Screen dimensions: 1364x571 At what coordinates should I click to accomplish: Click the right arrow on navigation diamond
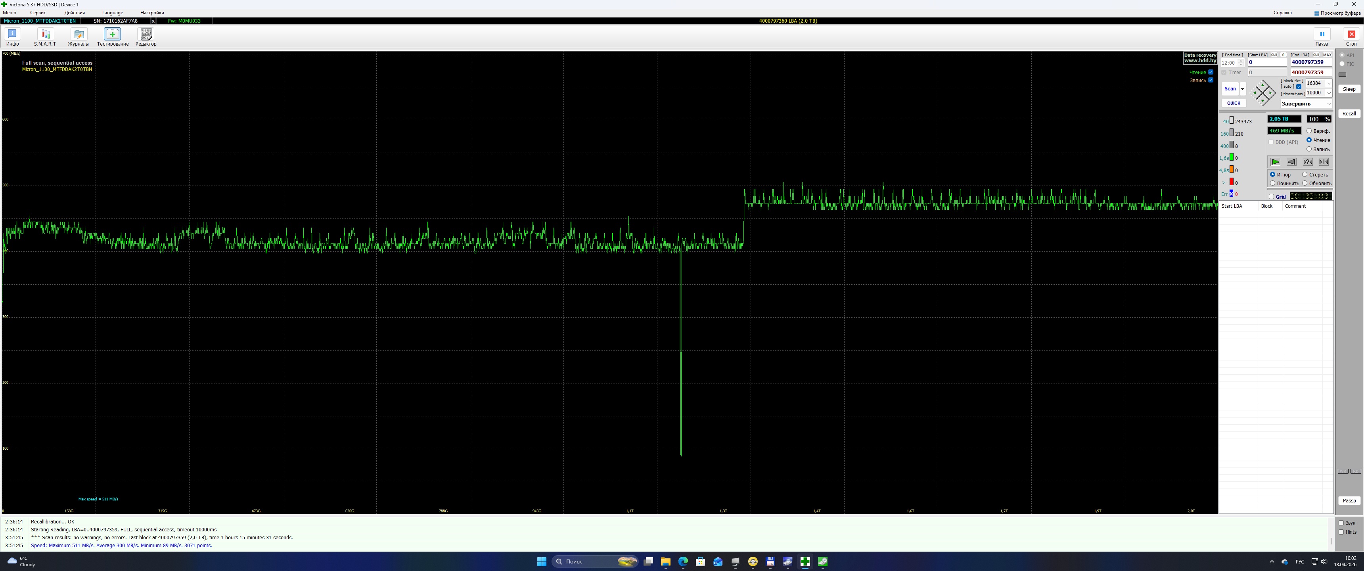point(1271,93)
